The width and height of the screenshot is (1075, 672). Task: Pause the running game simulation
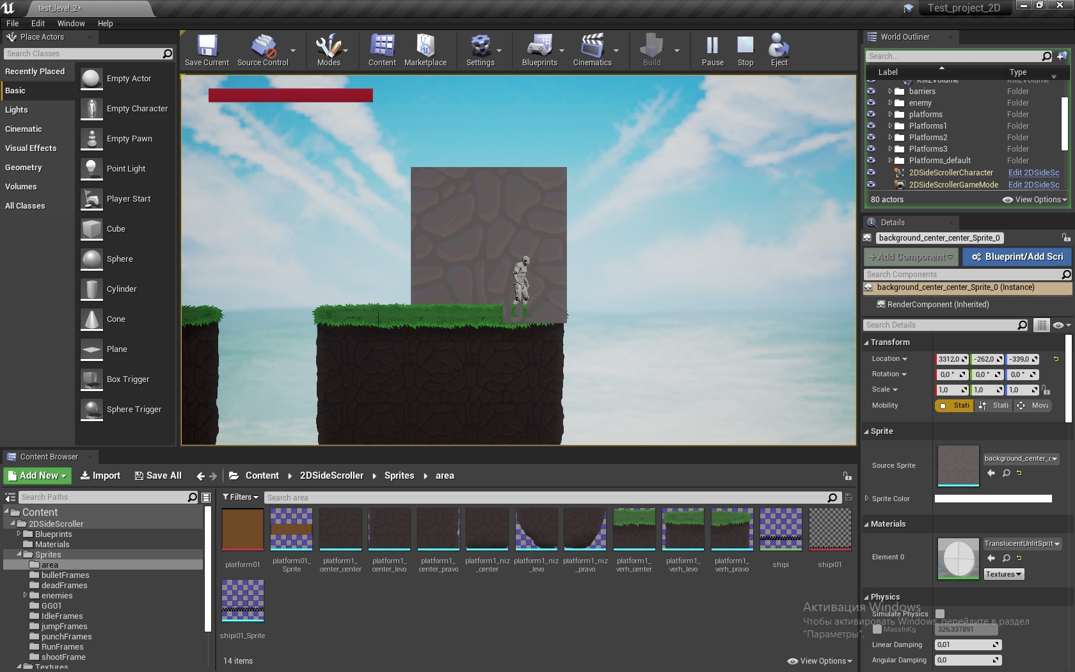pyautogui.click(x=712, y=50)
